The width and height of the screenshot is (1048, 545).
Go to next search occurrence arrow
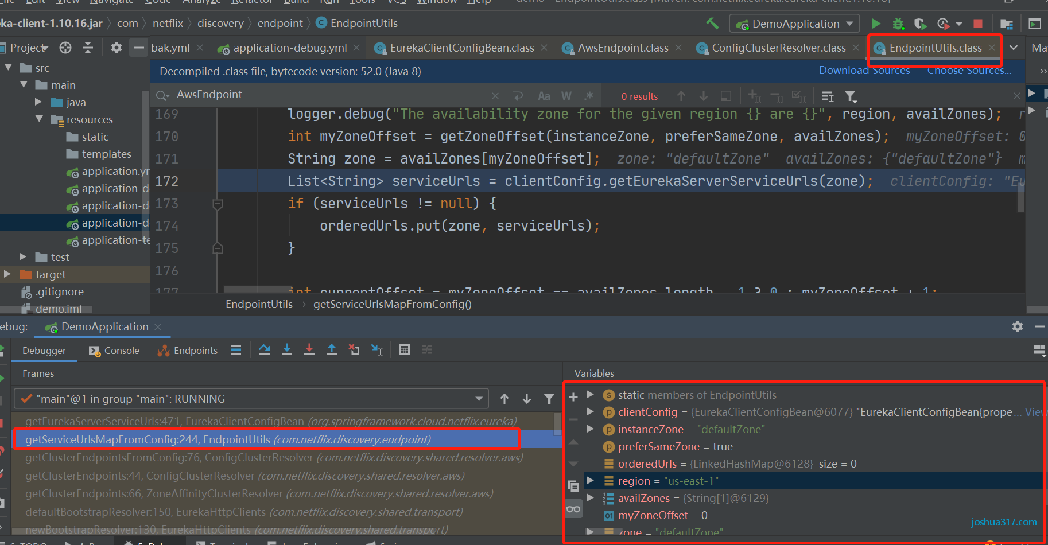click(x=704, y=96)
